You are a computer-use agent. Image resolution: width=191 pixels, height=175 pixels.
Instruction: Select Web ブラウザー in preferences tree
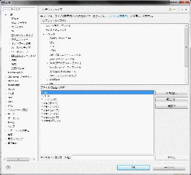(x=19, y=23)
